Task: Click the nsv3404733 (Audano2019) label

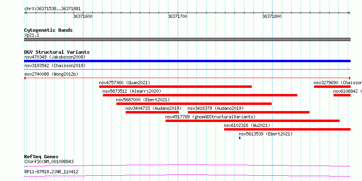Action: [153, 108]
